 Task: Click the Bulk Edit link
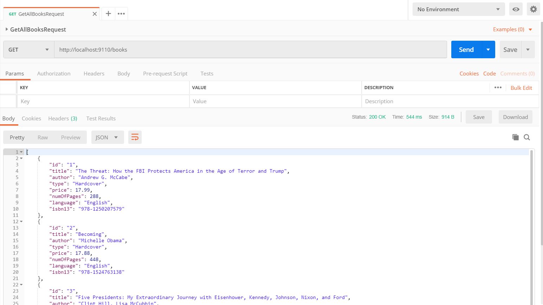pyautogui.click(x=521, y=88)
